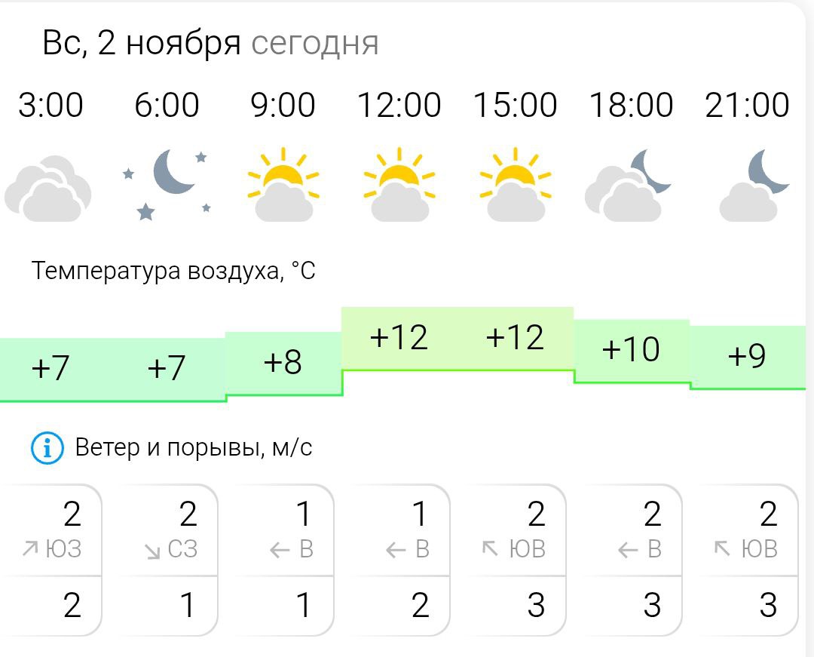This screenshot has height=657, width=814.
Task: Click the 12:00 time label
Action: click(x=399, y=105)
